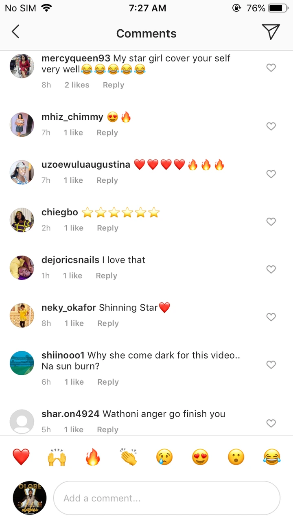Insert the raised hands quick emoji

[x=57, y=457]
